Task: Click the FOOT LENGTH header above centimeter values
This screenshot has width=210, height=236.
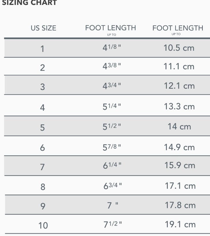Action: (x=178, y=28)
